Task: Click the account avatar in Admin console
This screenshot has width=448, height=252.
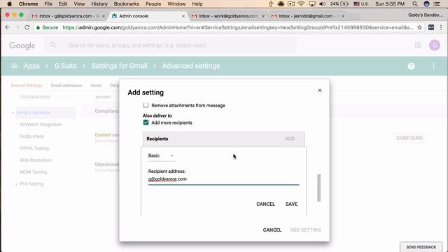Action: [x=434, y=45]
